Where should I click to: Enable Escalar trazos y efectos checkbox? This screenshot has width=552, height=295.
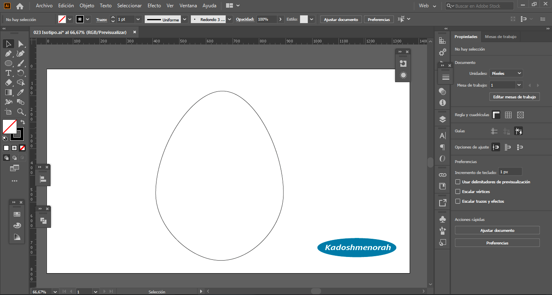coord(458,202)
